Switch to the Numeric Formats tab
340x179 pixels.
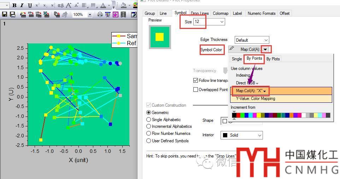tap(262, 13)
